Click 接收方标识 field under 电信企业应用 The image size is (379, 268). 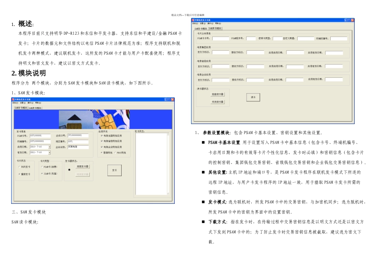(255, 80)
